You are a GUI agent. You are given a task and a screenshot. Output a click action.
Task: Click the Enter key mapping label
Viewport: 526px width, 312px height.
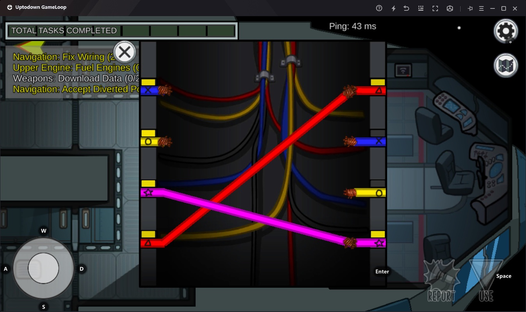click(x=382, y=271)
